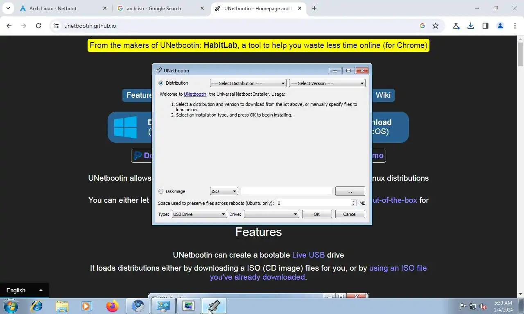Click the persistence space MB field
This screenshot has height=314, width=524.
point(313,203)
